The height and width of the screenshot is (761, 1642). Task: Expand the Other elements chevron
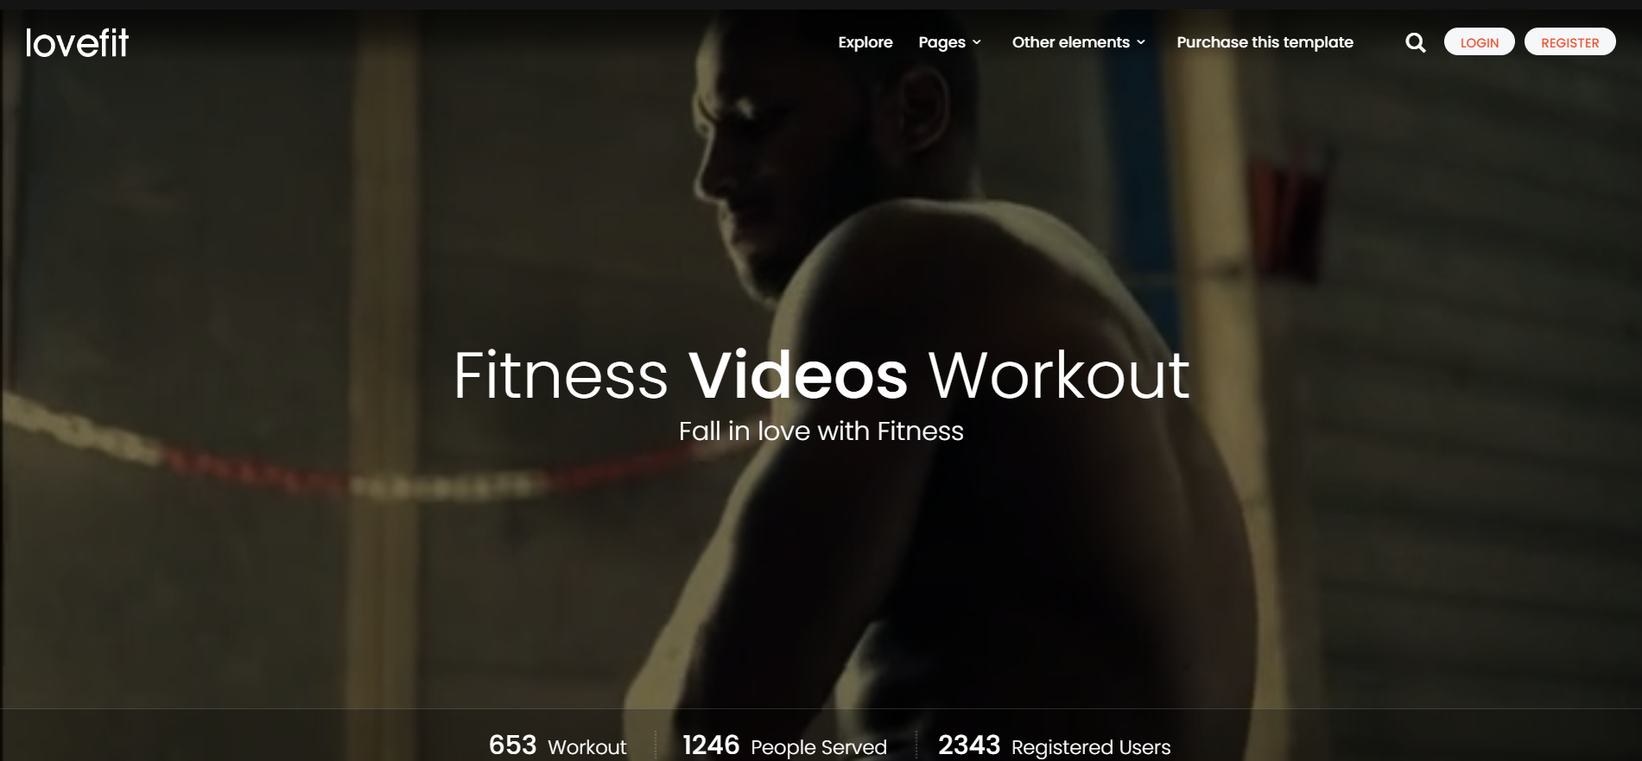click(x=1141, y=42)
